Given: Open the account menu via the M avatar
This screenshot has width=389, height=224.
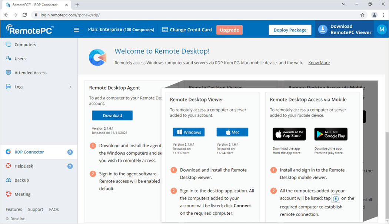Looking at the screenshot, I should pos(382,29).
